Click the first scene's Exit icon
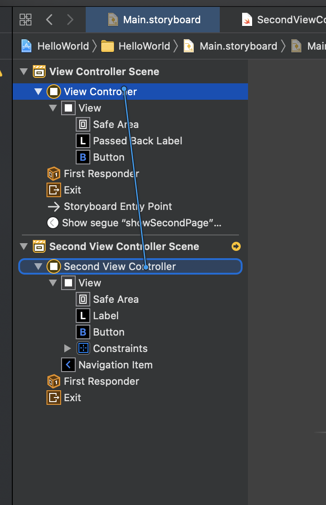This screenshot has height=505, width=326. point(54,190)
